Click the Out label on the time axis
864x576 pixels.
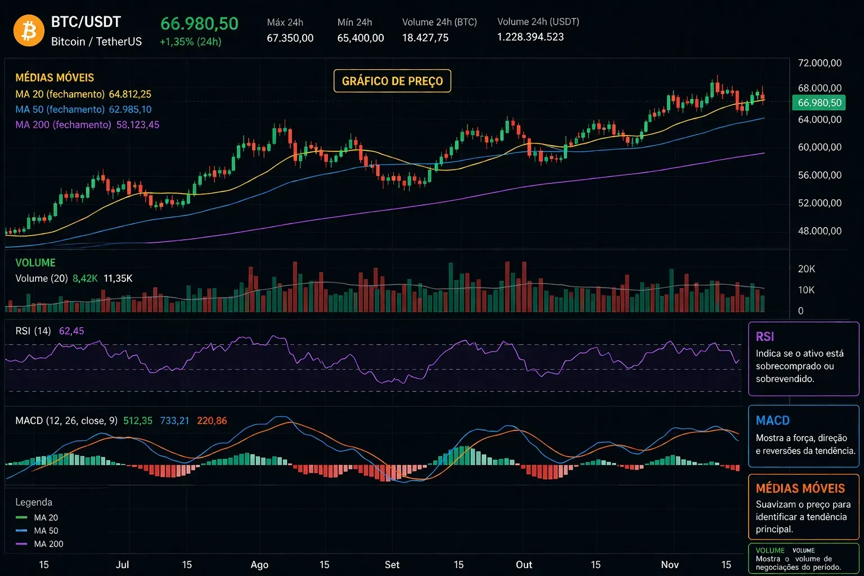(x=524, y=565)
